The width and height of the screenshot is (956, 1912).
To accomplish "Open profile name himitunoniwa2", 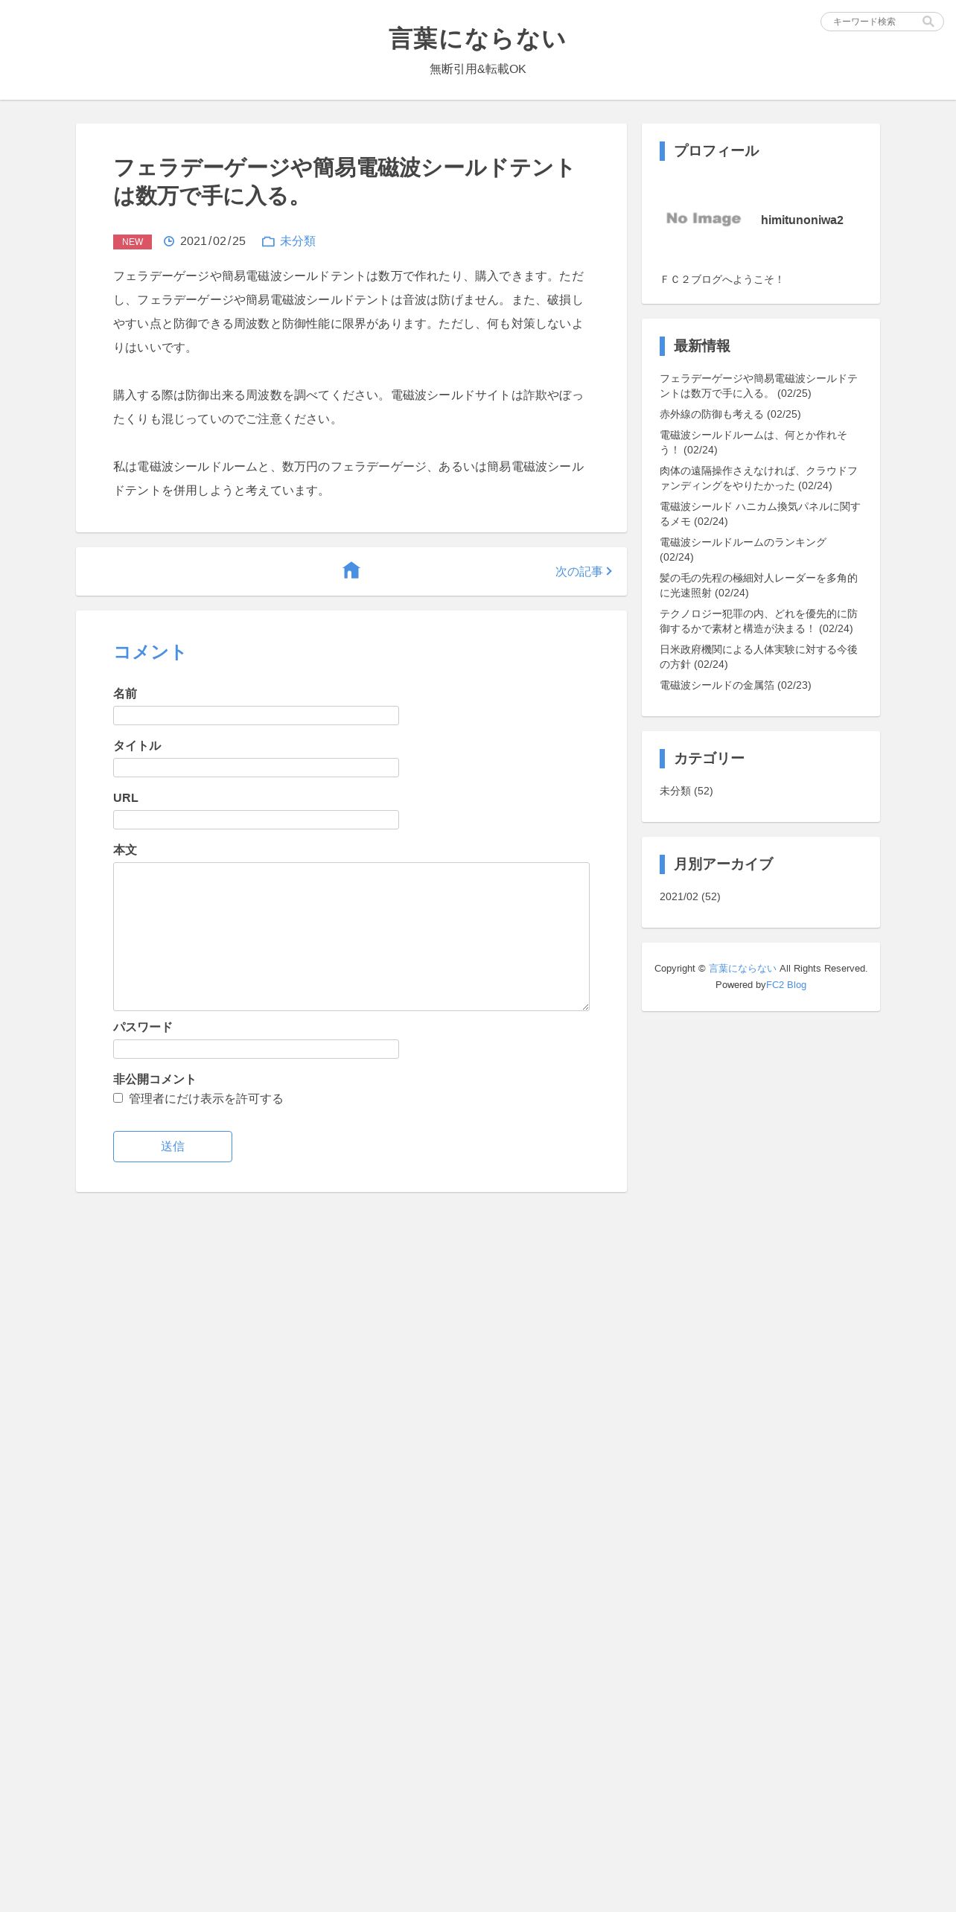I will coord(802,220).
